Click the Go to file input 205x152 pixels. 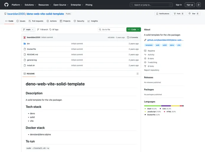click(113, 30)
